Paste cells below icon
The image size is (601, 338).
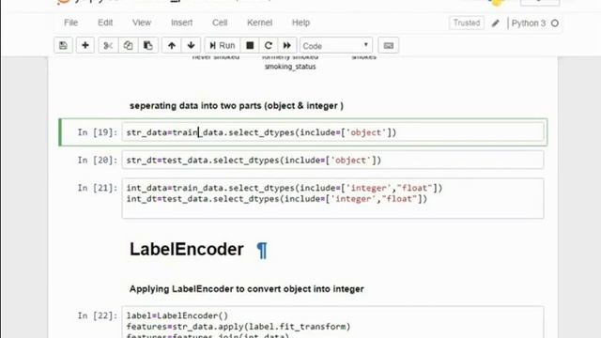pos(148,46)
